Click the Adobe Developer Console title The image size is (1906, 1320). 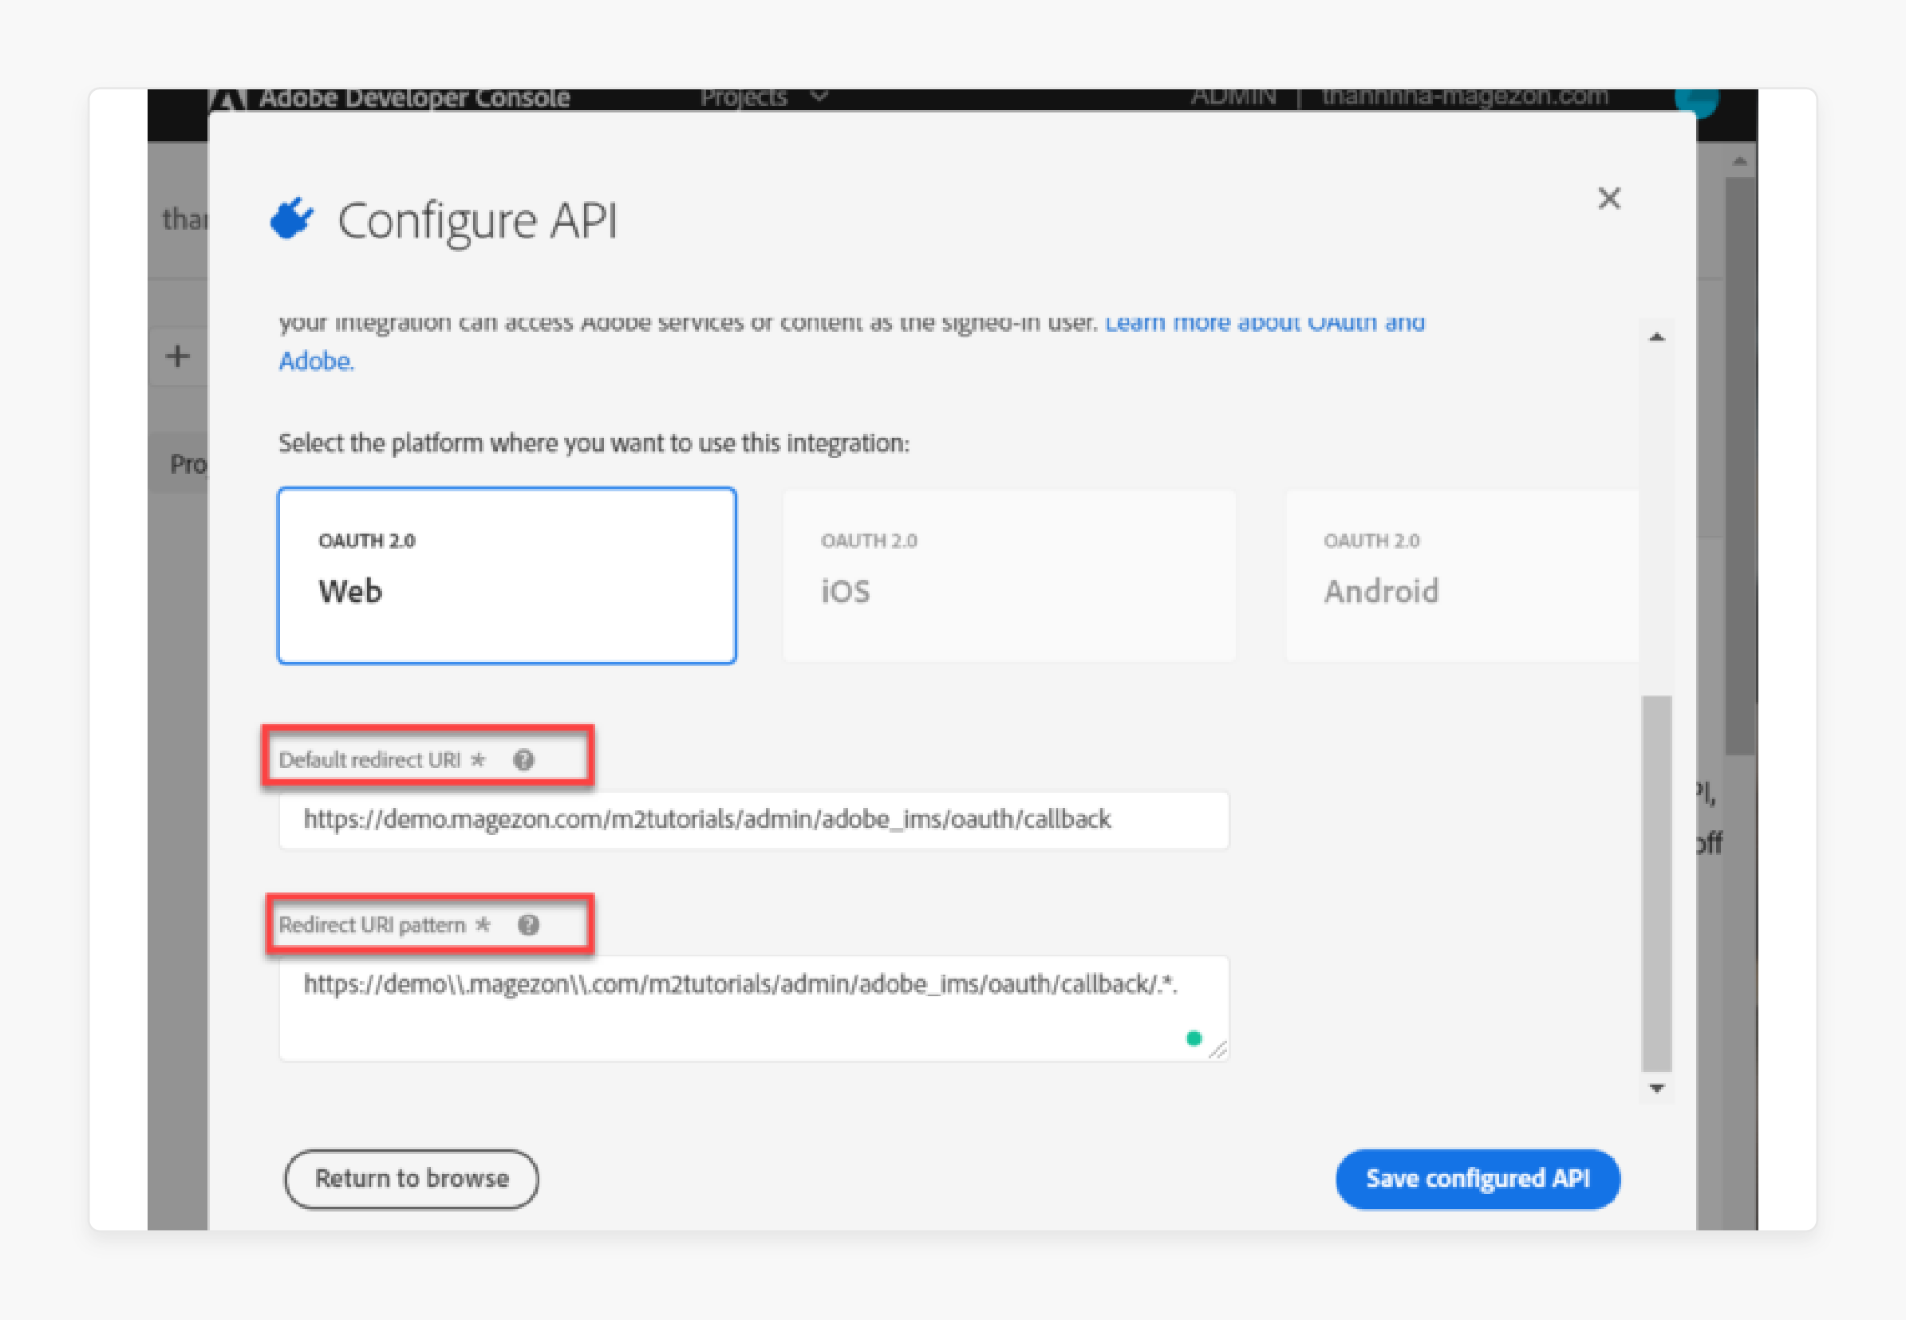click(414, 97)
